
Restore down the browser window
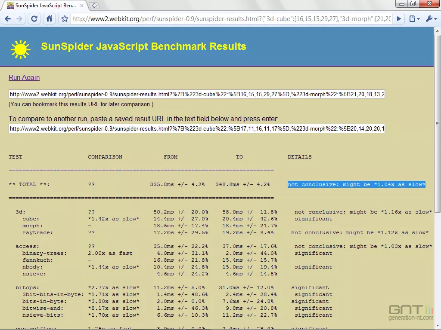click(x=413, y=3)
